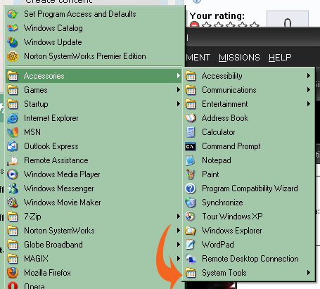Open the WordPad icon
The image size is (320, 289).
pyautogui.click(x=191, y=245)
